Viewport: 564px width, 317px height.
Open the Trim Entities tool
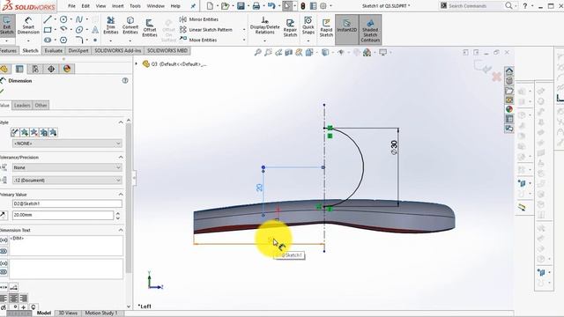tap(111, 26)
